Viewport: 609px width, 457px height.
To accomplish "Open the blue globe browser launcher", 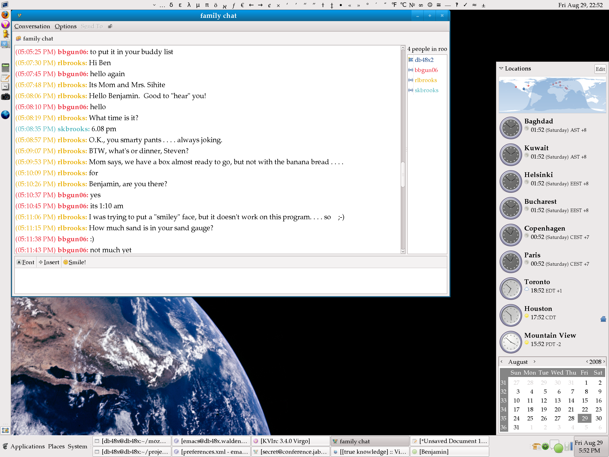I will pyautogui.click(x=5, y=115).
